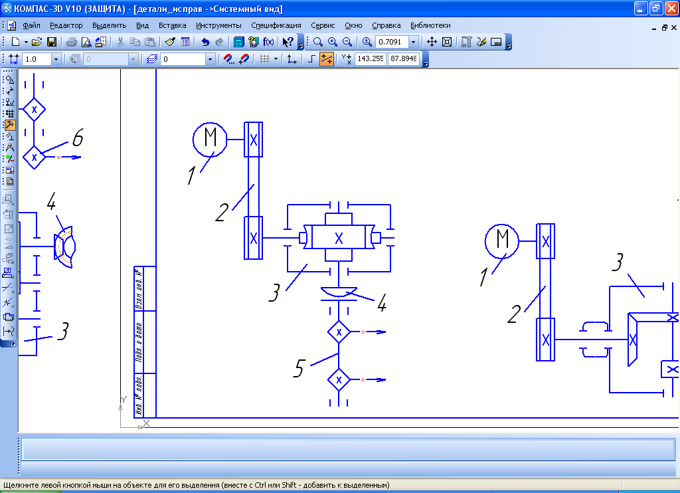Open the Инструменты menu
The height and width of the screenshot is (493, 680).
tap(218, 25)
